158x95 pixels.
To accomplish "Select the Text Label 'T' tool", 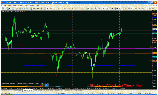I will [x=76, y=9].
